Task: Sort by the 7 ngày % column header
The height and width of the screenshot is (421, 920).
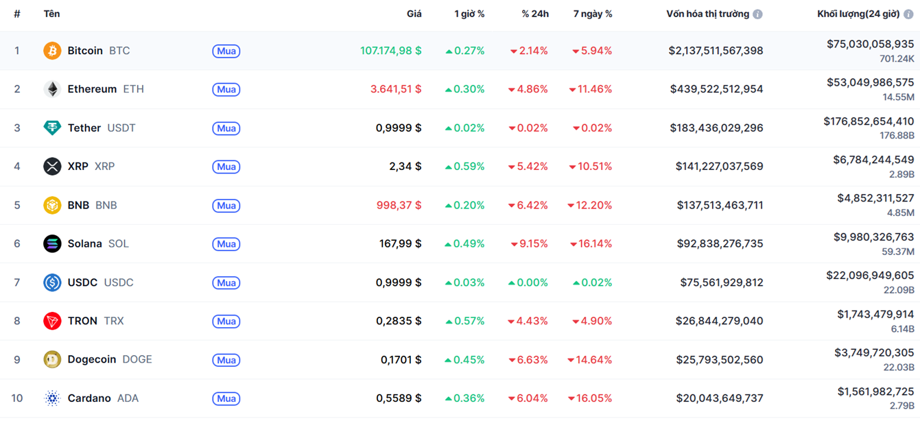Action: point(593,14)
